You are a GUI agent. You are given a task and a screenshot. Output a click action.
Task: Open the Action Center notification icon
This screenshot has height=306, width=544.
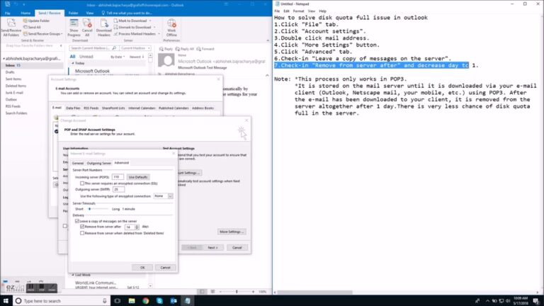536,301
